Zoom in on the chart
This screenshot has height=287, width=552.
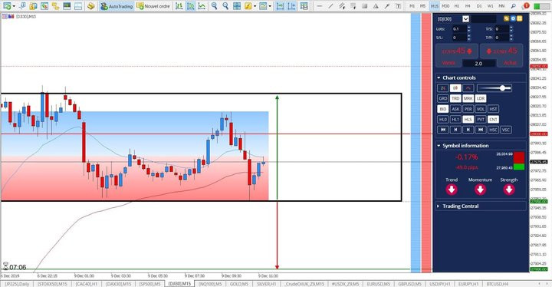[214, 6]
